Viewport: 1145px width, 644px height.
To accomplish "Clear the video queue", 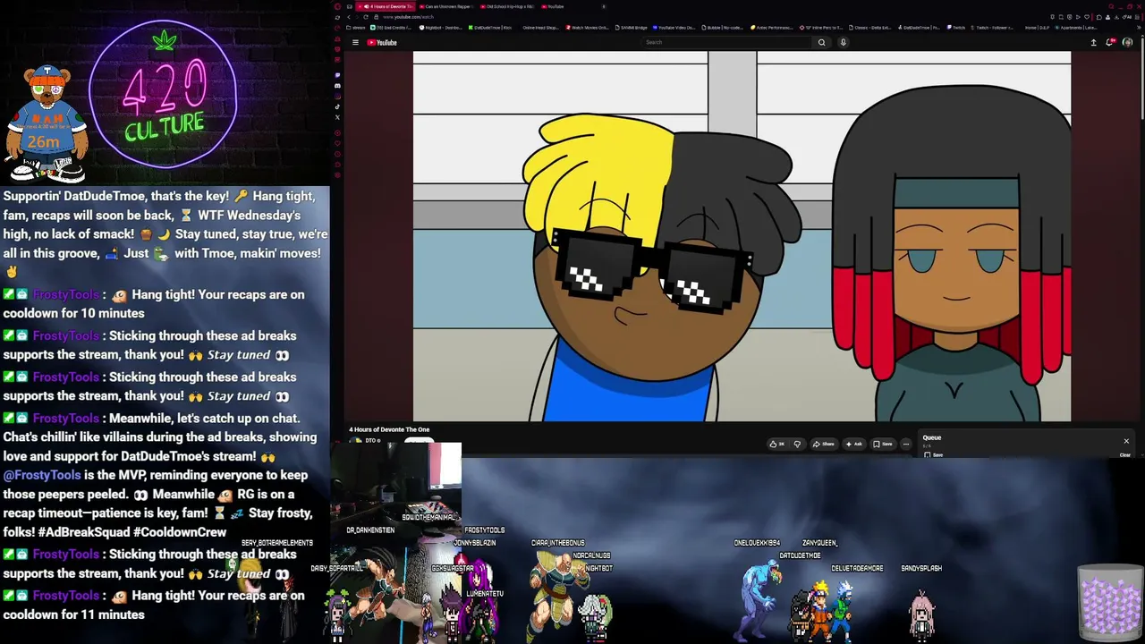I will click(1125, 455).
